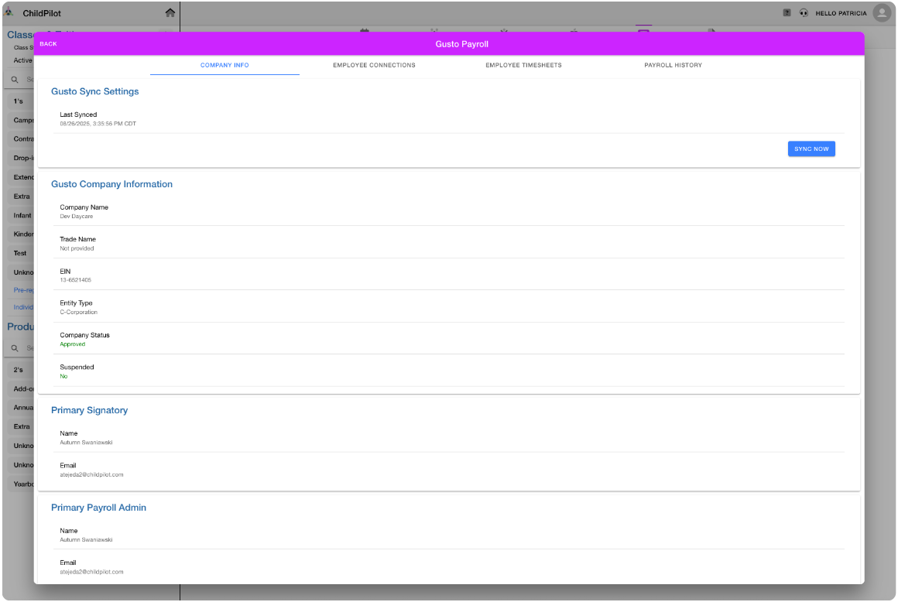
Task: Select the last synced timestamp 08/26/2025
Action: 98,124
